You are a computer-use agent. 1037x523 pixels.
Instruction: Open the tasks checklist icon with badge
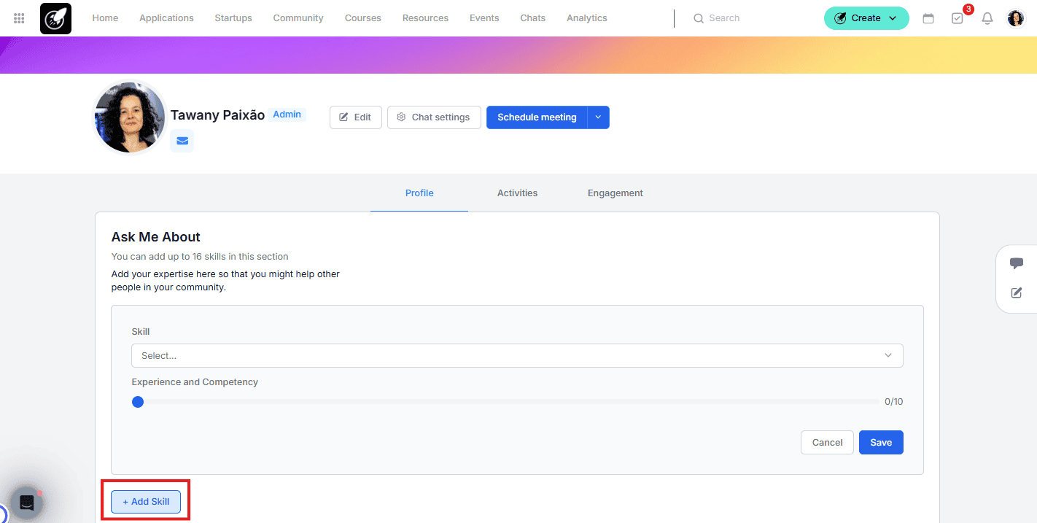click(958, 18)
